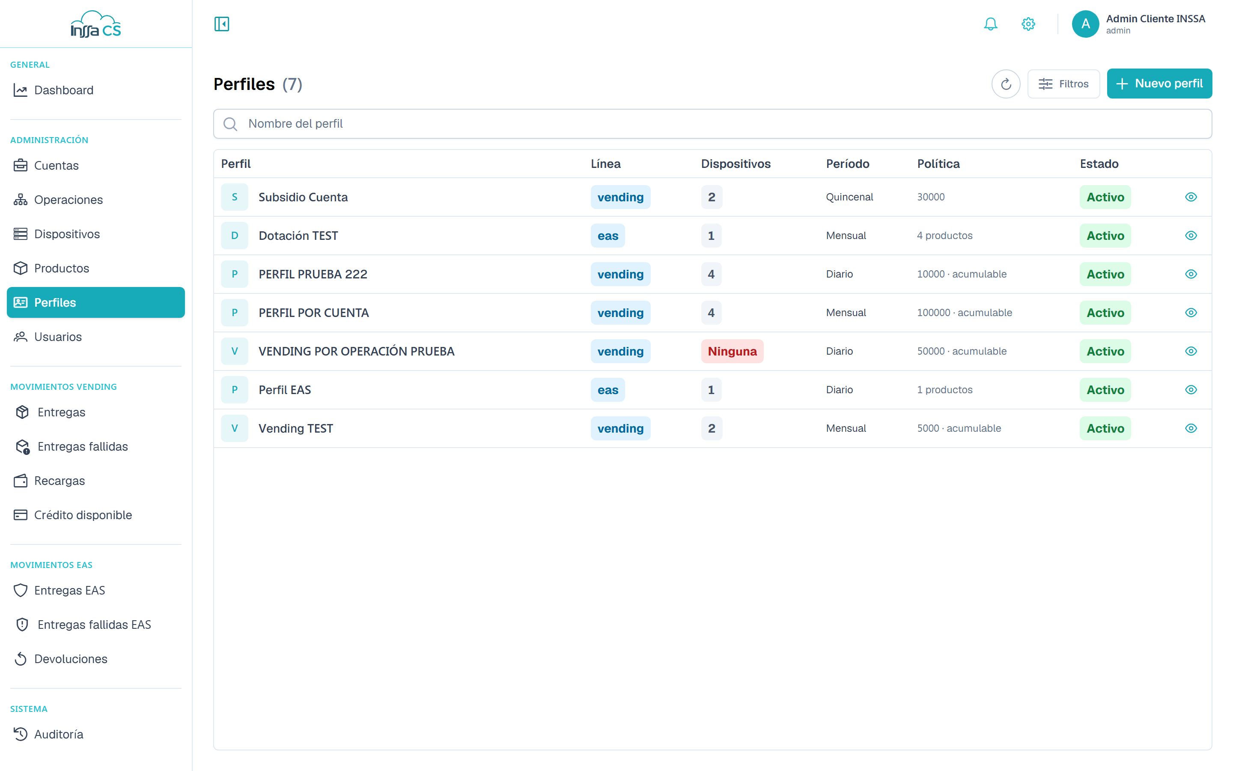This screenshot has width=1233, height=771.
Task: View Perfil EAS via its eye icon
Action: coord(1191,390)
